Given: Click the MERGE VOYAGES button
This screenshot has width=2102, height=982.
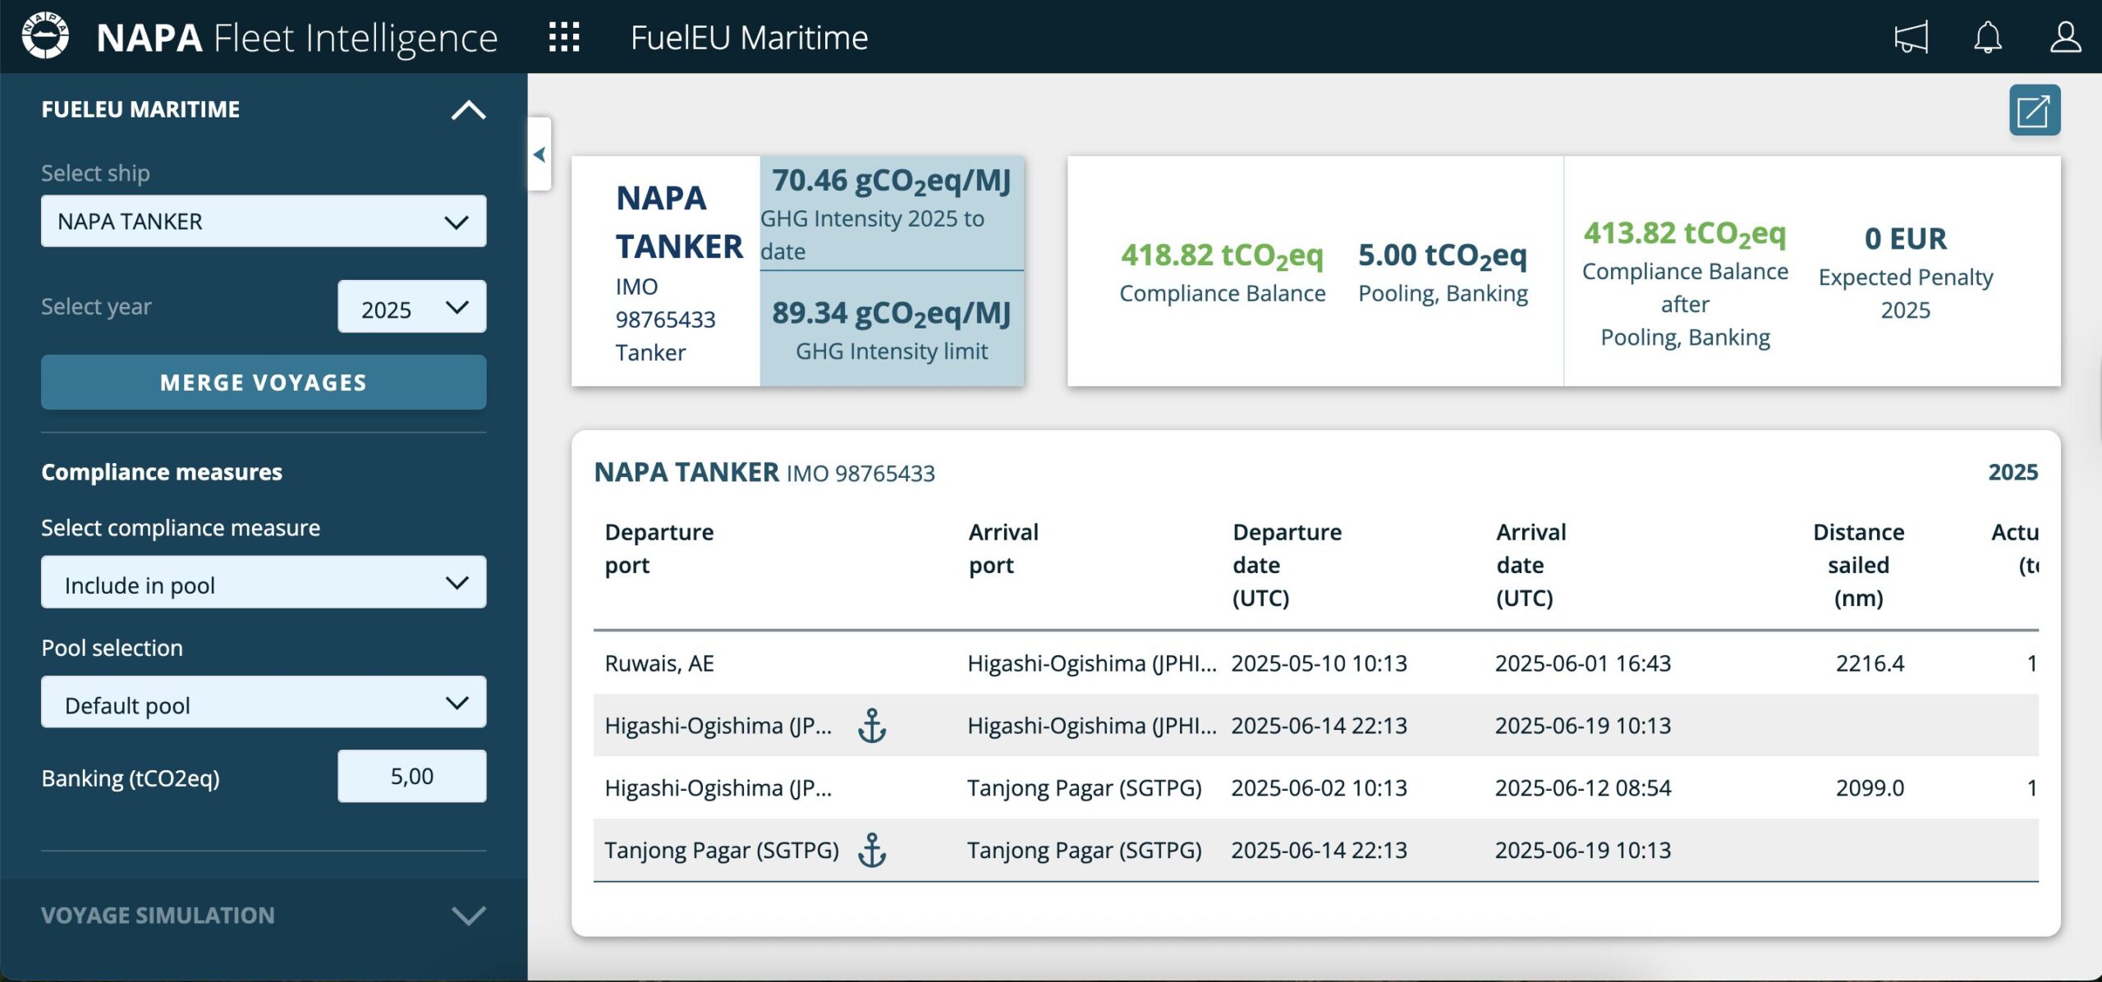Looking at the screenshot, I should click(x=264, y=383).
